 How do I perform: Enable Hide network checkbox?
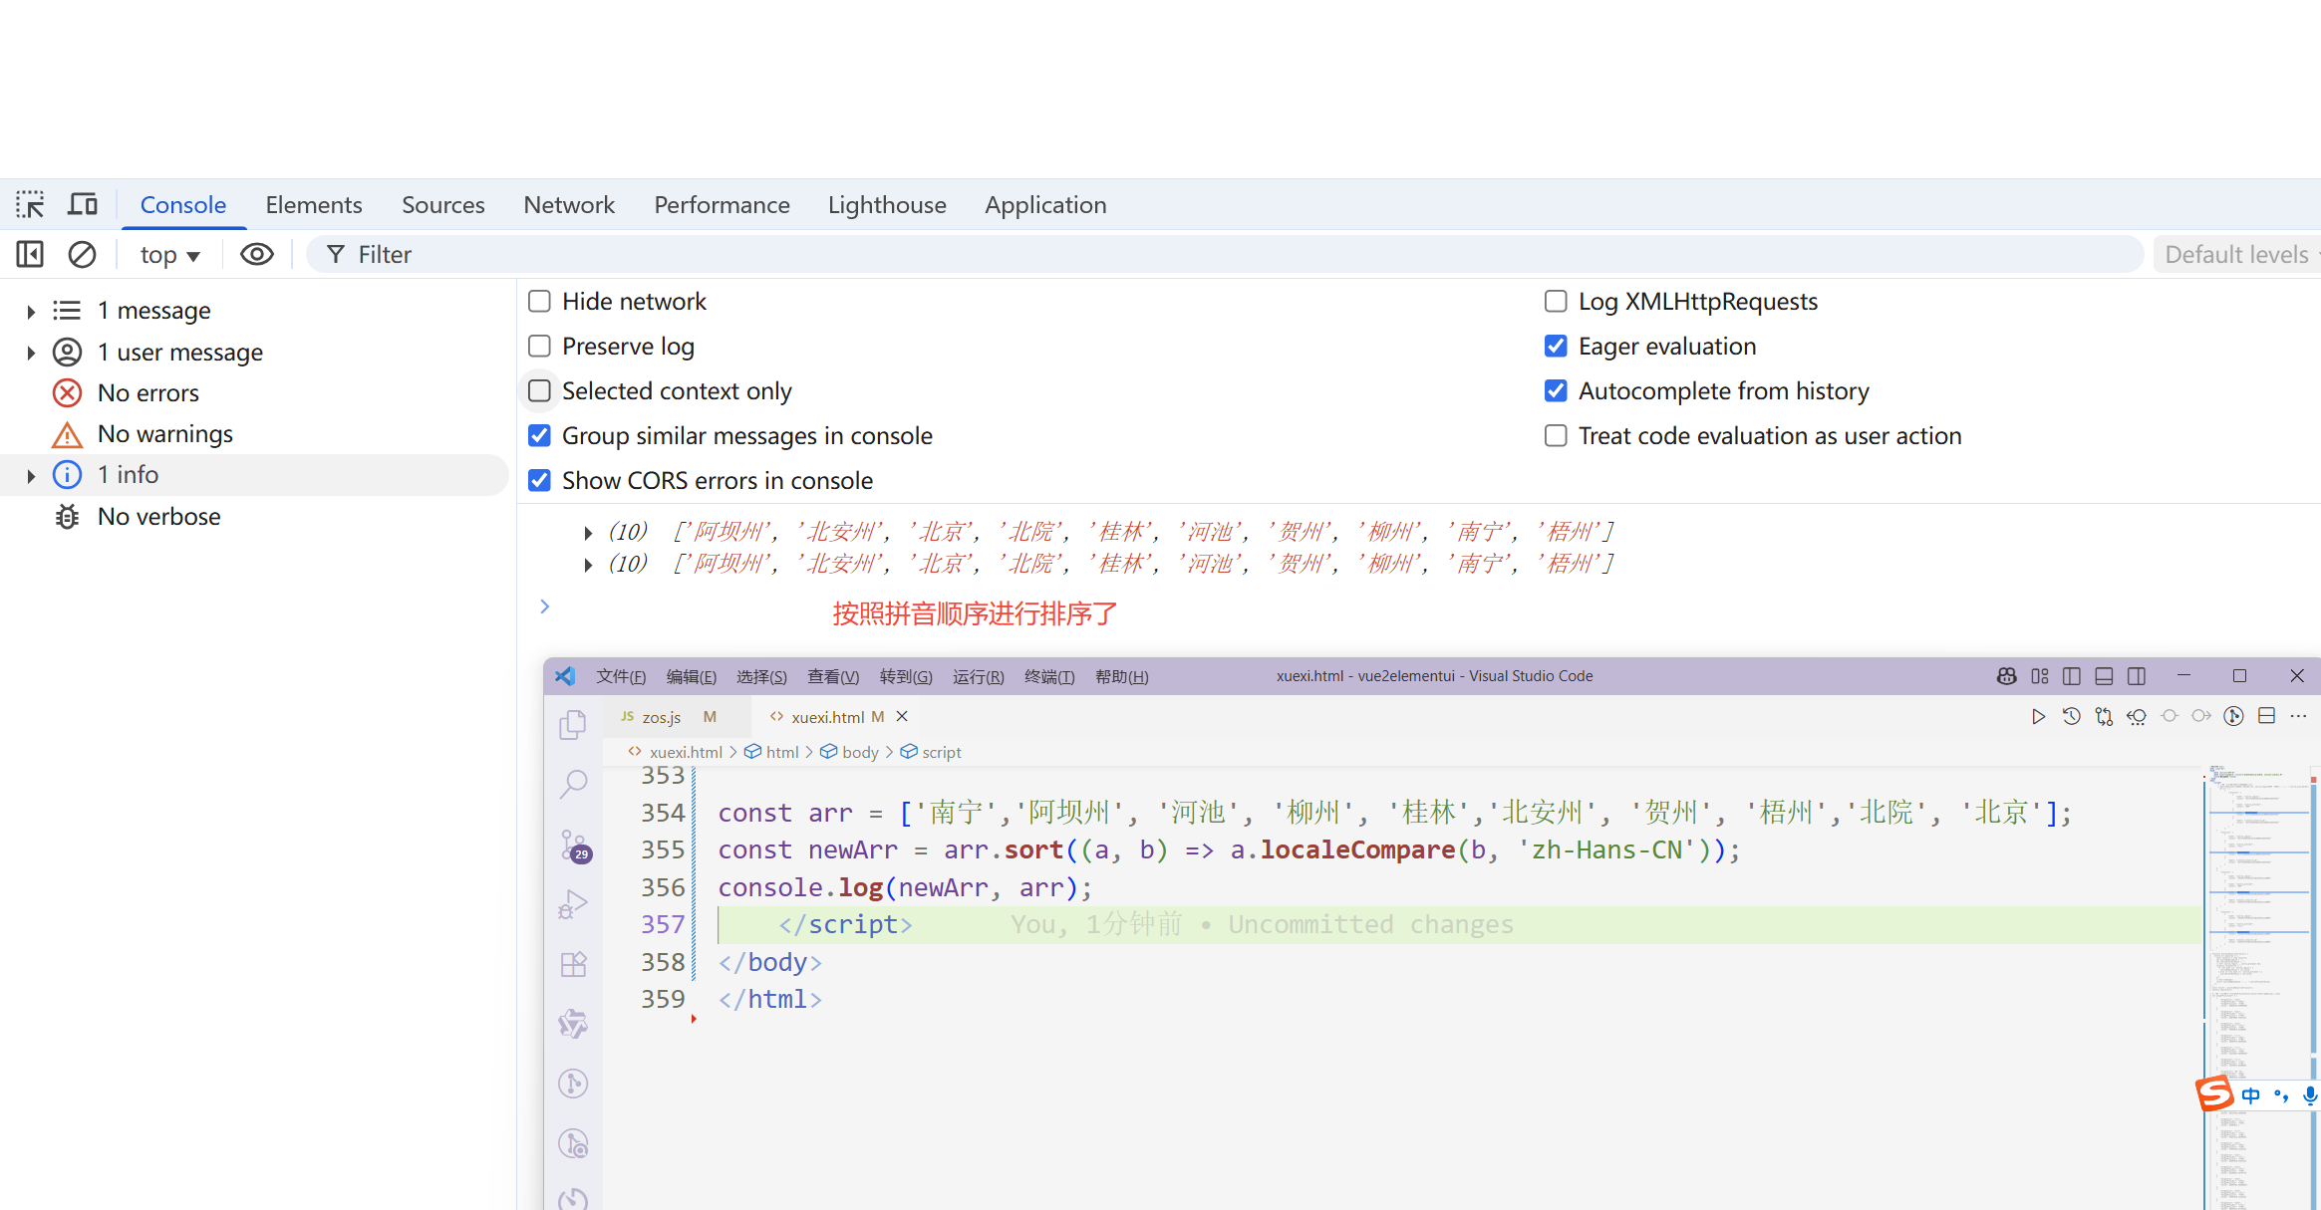(539, 302)
